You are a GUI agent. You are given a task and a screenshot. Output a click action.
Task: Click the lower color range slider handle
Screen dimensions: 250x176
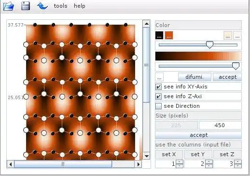point(236,66)
